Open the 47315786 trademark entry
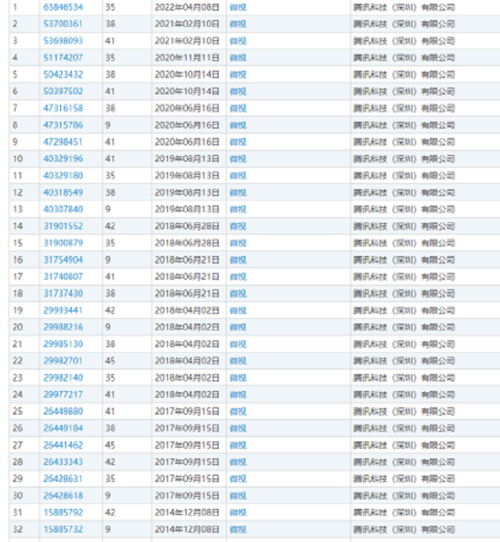 [x=62, y=126]
